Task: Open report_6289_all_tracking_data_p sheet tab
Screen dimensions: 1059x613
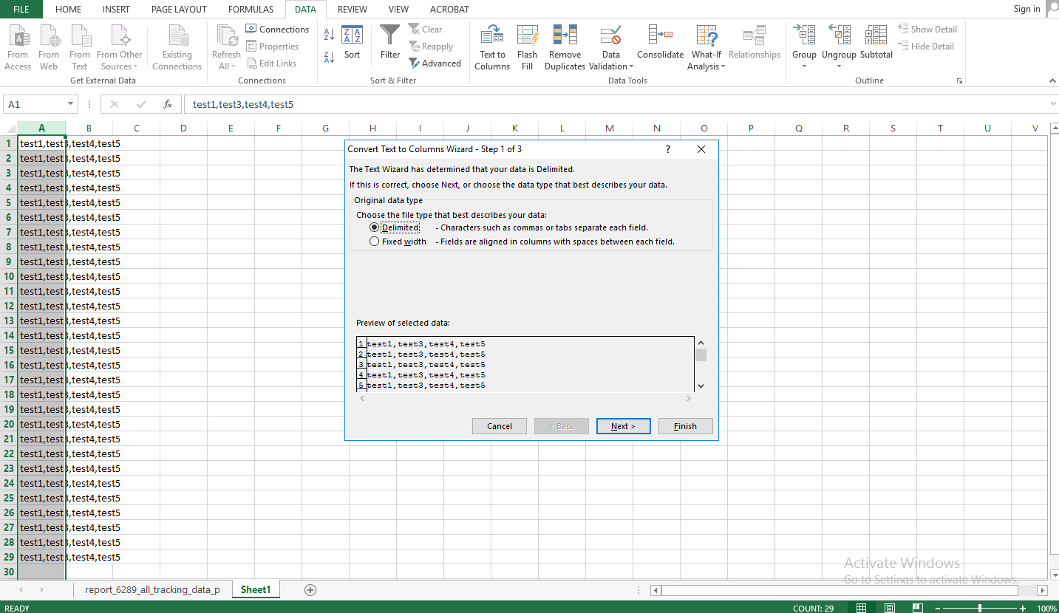Action: pos(152,589)
